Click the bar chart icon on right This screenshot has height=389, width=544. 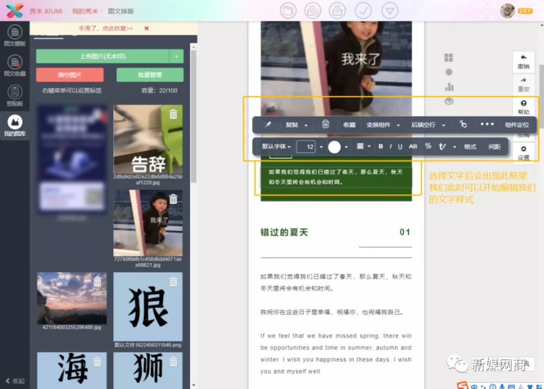click(x=449, y=86)
